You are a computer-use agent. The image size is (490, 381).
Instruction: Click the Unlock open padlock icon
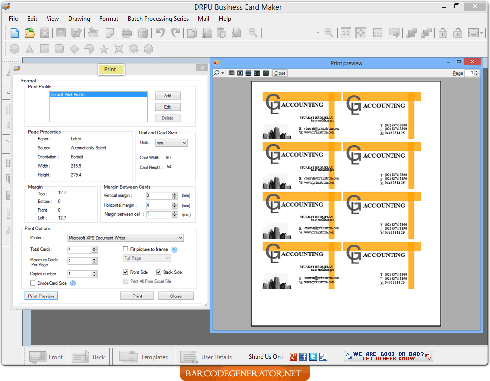pyautogui.click(x=458, y=33)
